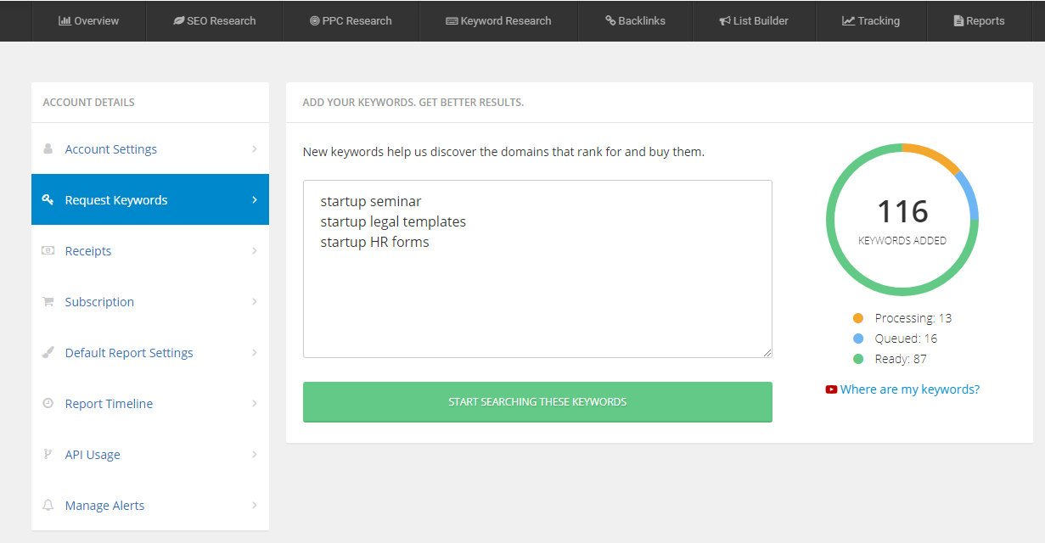Click the green Ready legend dot

[x=858, y=359]
